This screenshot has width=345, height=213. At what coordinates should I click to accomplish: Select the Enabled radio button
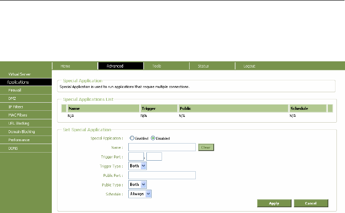pos(132,138)
